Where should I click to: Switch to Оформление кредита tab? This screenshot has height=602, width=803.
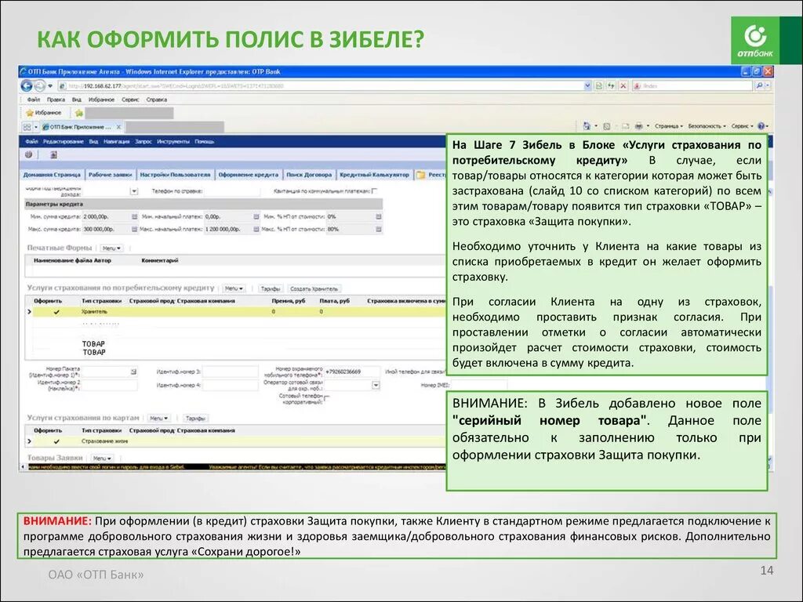249,175
